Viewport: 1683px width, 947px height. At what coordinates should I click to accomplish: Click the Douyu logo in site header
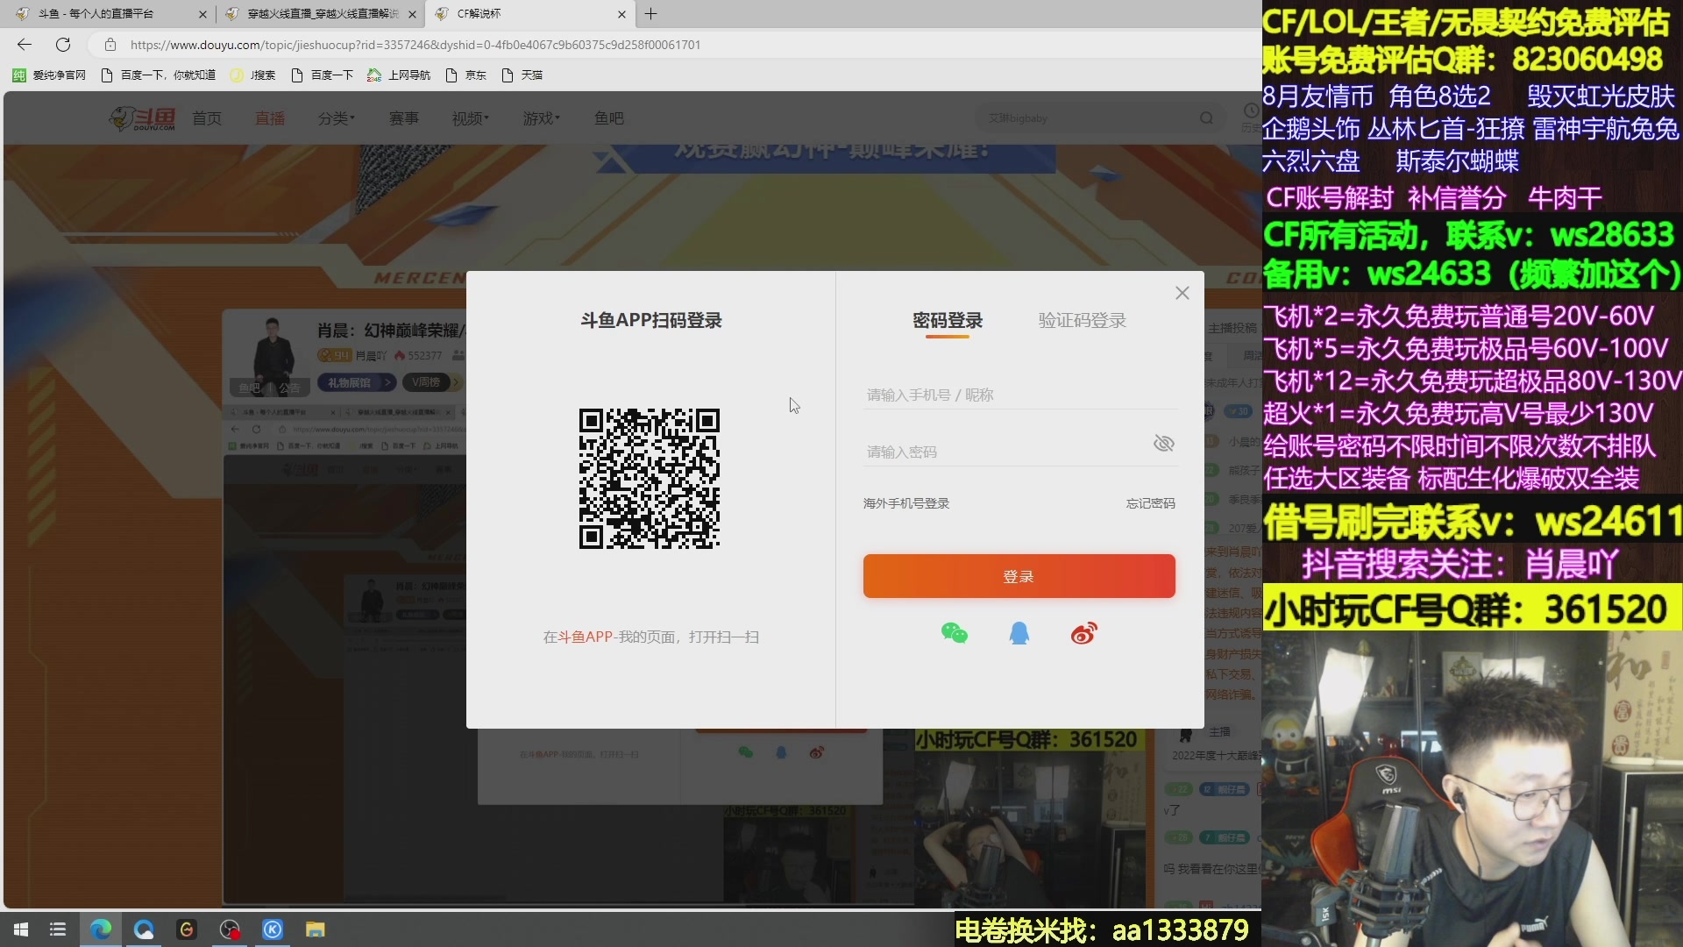(142, 118)
